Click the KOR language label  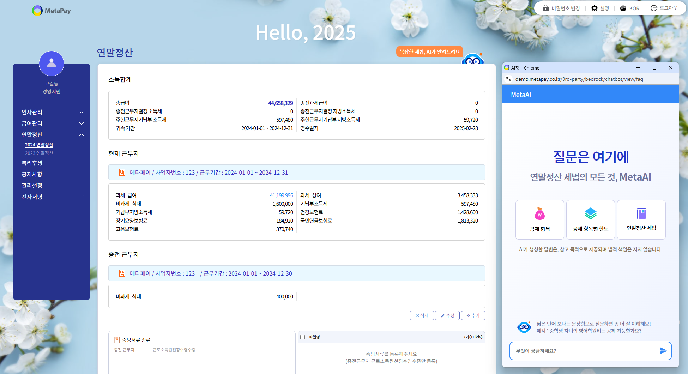point(634,8)
